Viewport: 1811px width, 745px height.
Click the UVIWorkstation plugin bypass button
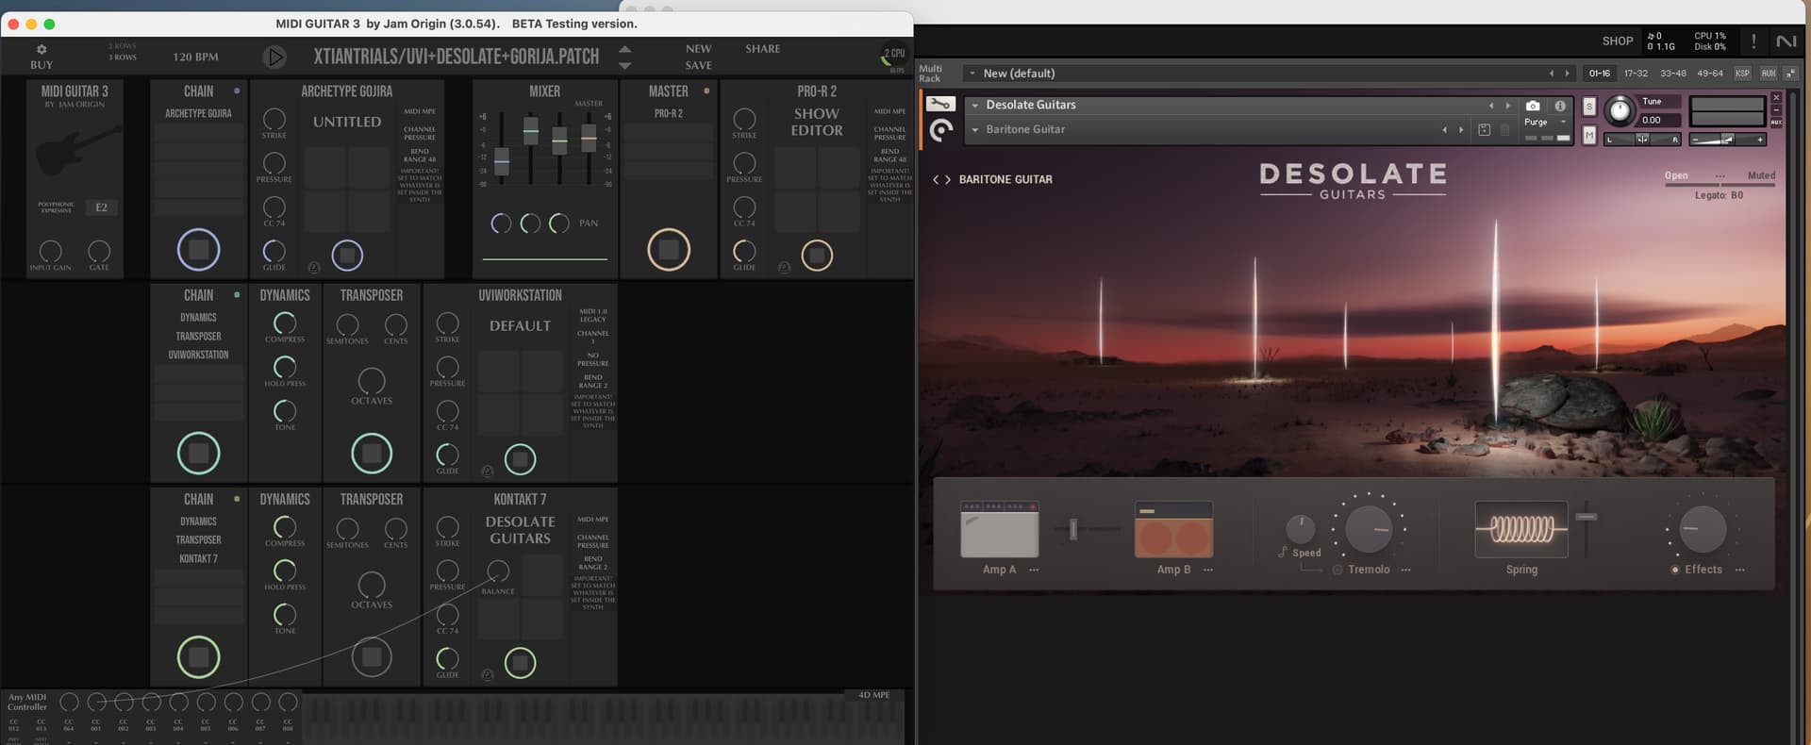(x=520, y=459)
